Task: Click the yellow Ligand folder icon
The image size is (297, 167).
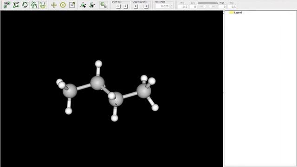Action: tap(231, 13)
